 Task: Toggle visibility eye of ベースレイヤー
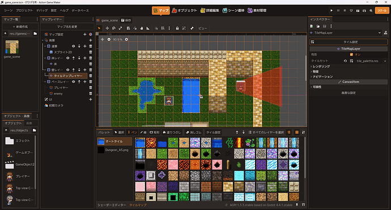[x=73, y=82]
